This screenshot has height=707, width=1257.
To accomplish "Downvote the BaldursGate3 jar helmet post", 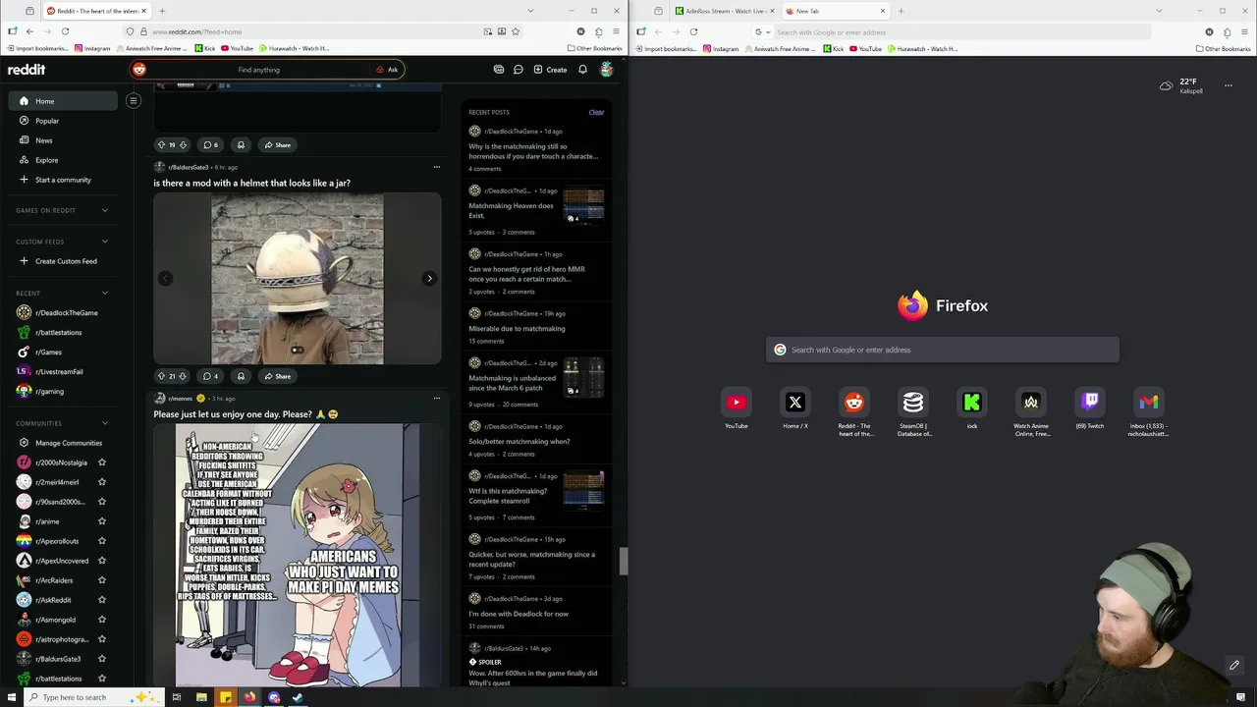I will click(183, 376).
